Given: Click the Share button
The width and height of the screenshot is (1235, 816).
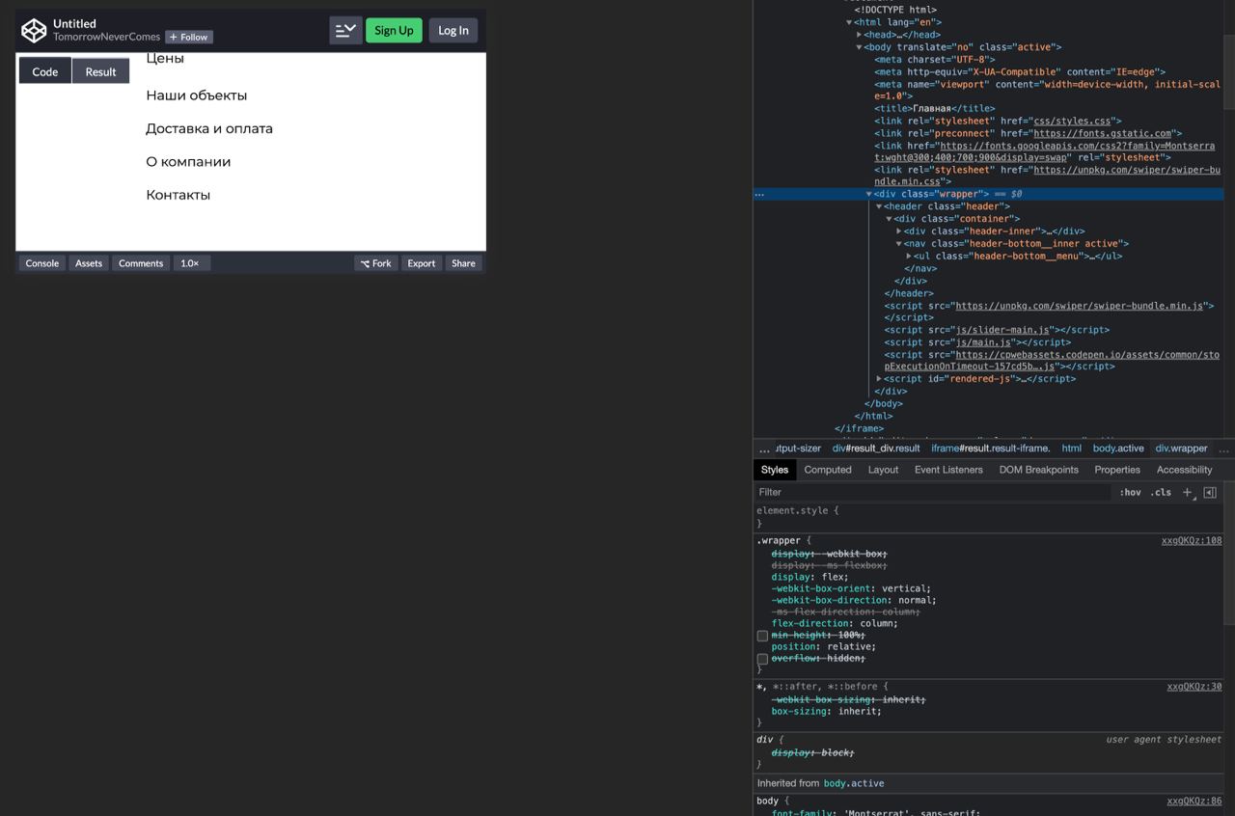Looking at the screenshot, I should click(463, 263).
